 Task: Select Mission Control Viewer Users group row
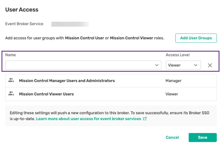pyautogui.click(x=46, y=94)
